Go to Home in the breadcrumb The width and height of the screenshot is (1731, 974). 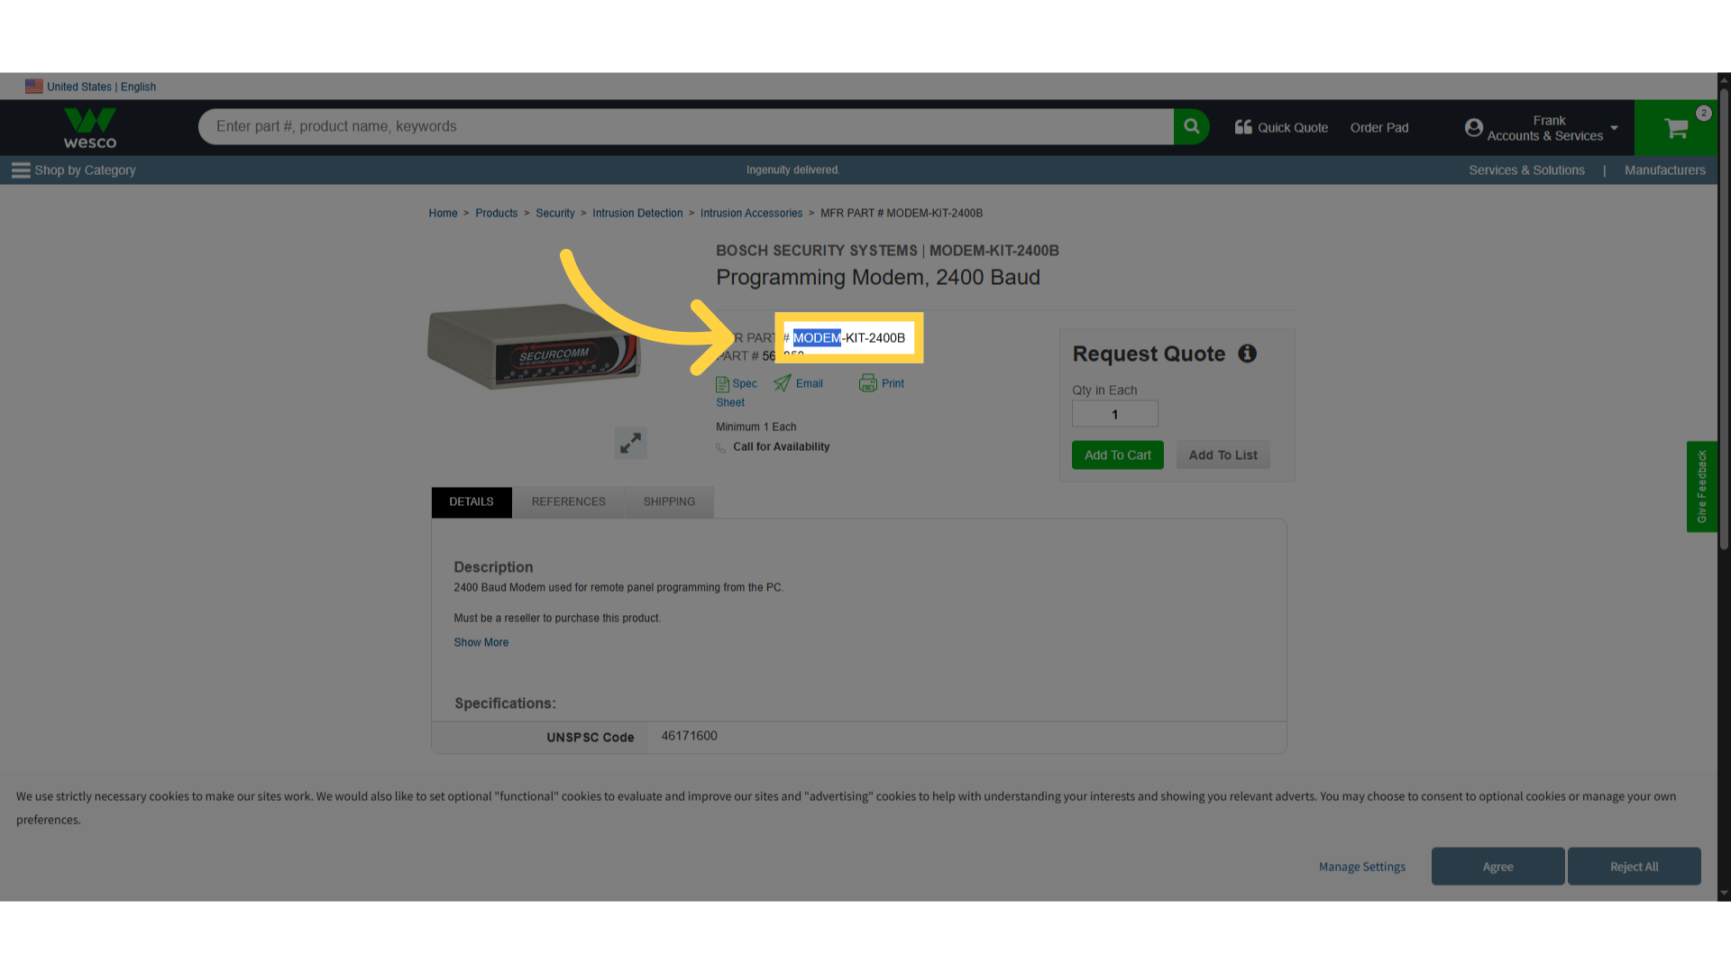[443, 214]
